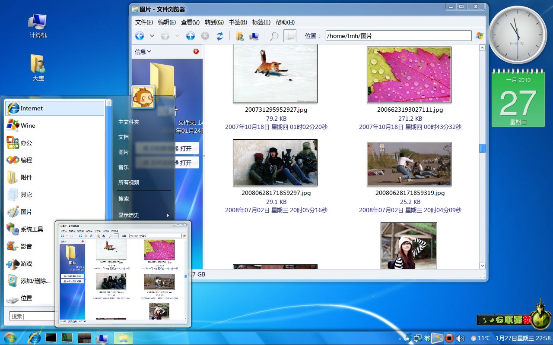
Task: Expand 显示历史 submenu arrow
Action: click(x=168, y=215)
